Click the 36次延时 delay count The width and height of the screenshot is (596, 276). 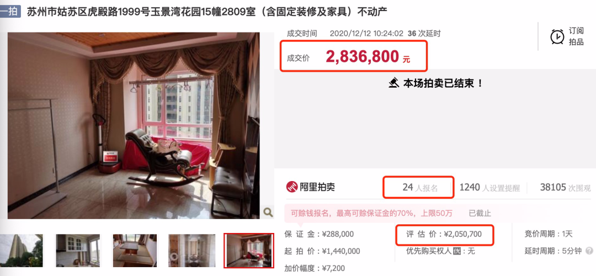pos(424,34)
